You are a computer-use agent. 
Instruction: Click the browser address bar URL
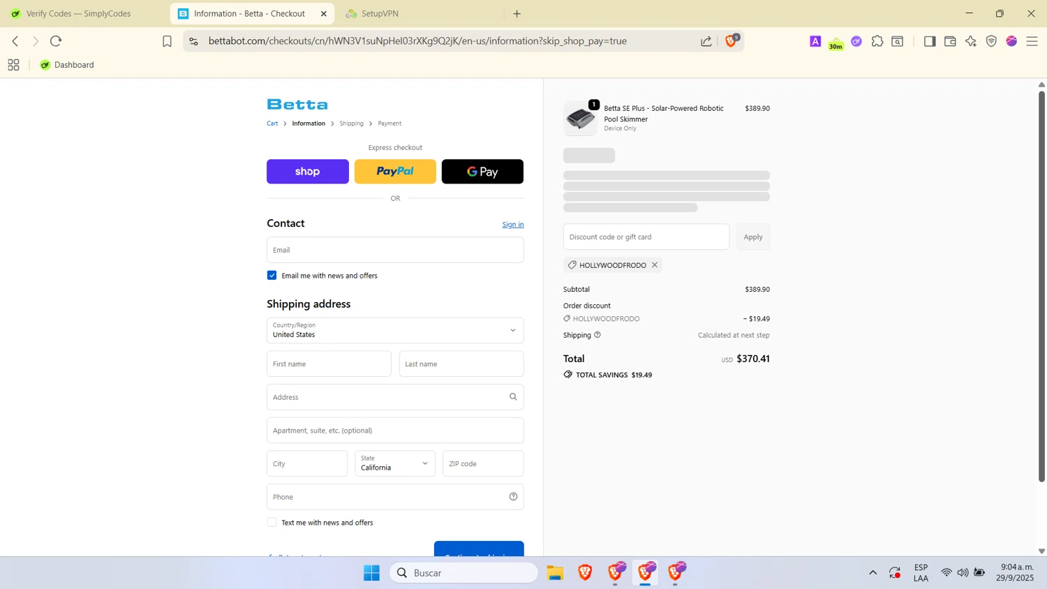(417, 41)
